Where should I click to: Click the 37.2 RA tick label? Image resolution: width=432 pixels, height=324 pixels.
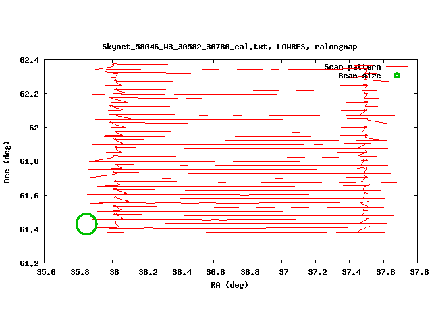[317, 272]
